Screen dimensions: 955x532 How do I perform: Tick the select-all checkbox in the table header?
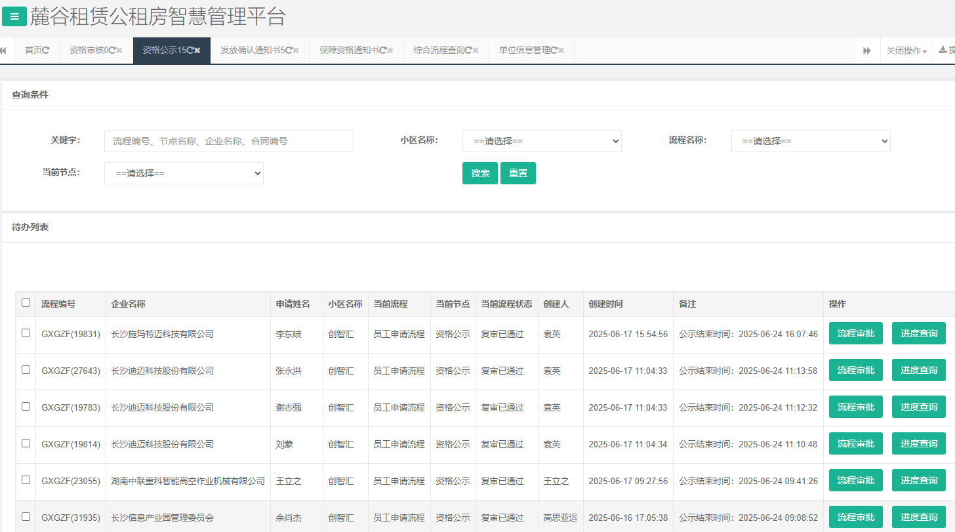click(x=26, y=303)
